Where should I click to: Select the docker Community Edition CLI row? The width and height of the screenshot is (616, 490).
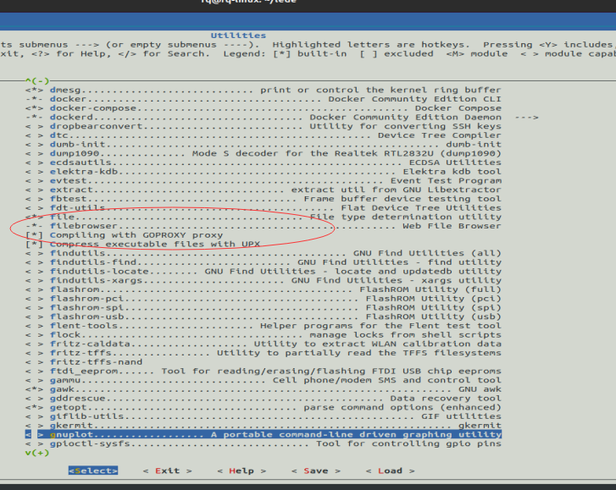[x=264, y=99]
